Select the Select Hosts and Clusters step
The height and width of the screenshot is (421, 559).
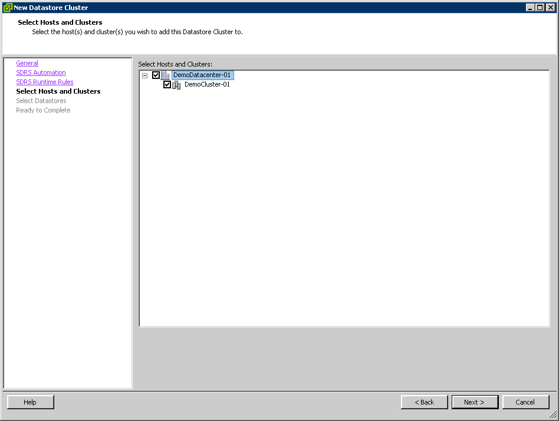pos(58,91)
